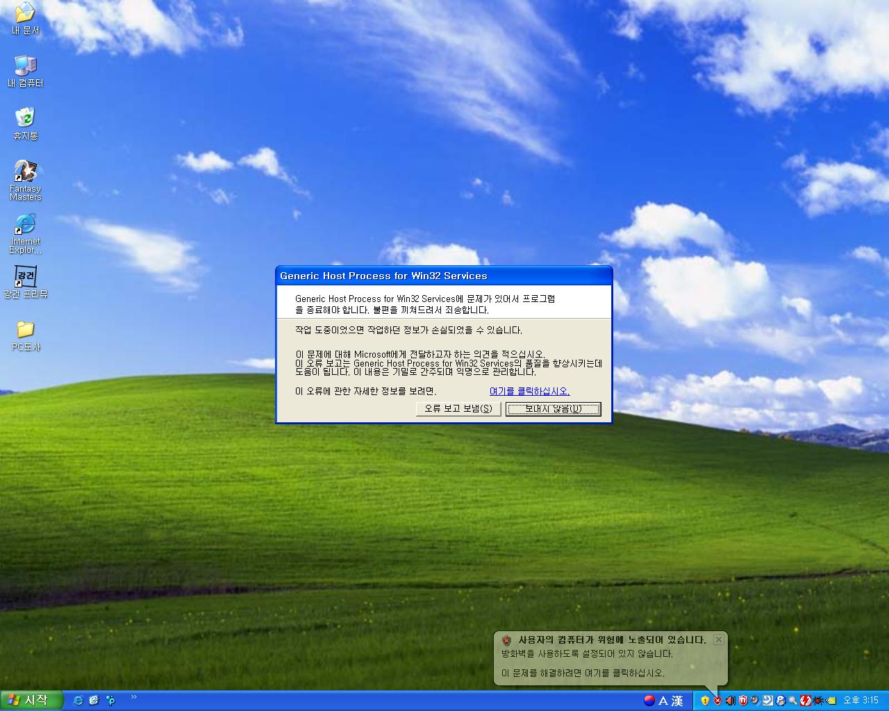The height and width of the screenshot is (711, 889).
Task: Select the Fantasy Masters shortcut
Action: click(25, 181)
